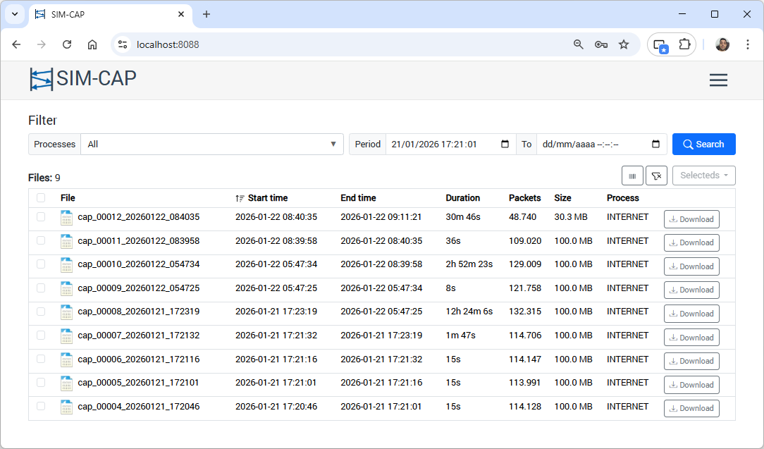Screen dimensions: 764x449
Task: Bookmark this page with the star icon
Action: pos(624,44)
